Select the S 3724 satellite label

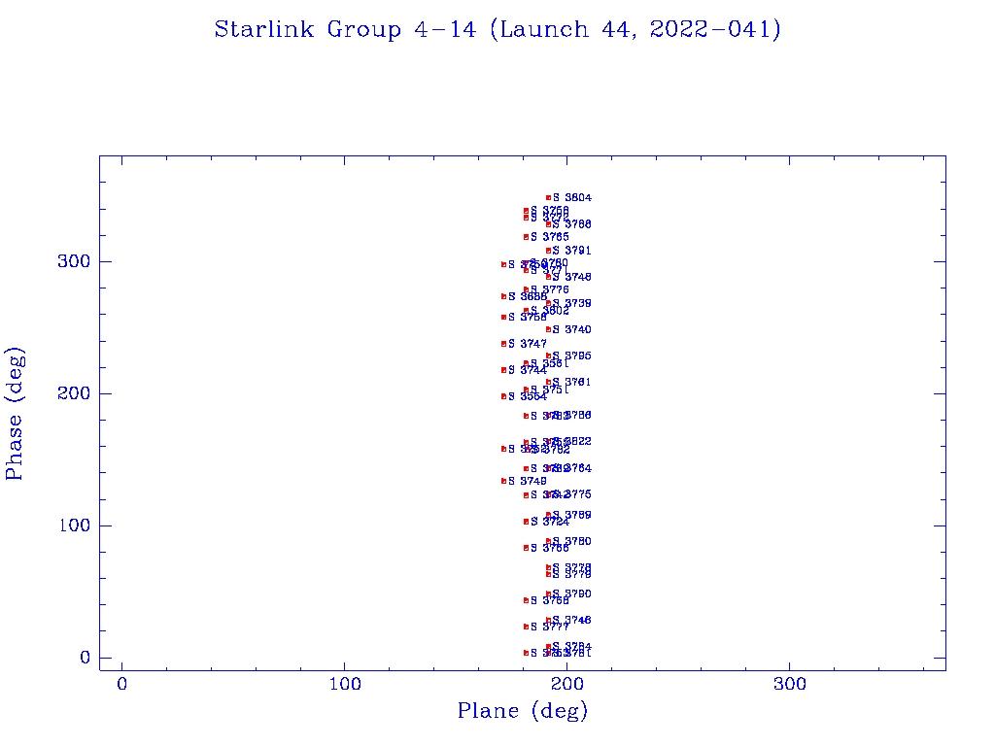[550, 522]
